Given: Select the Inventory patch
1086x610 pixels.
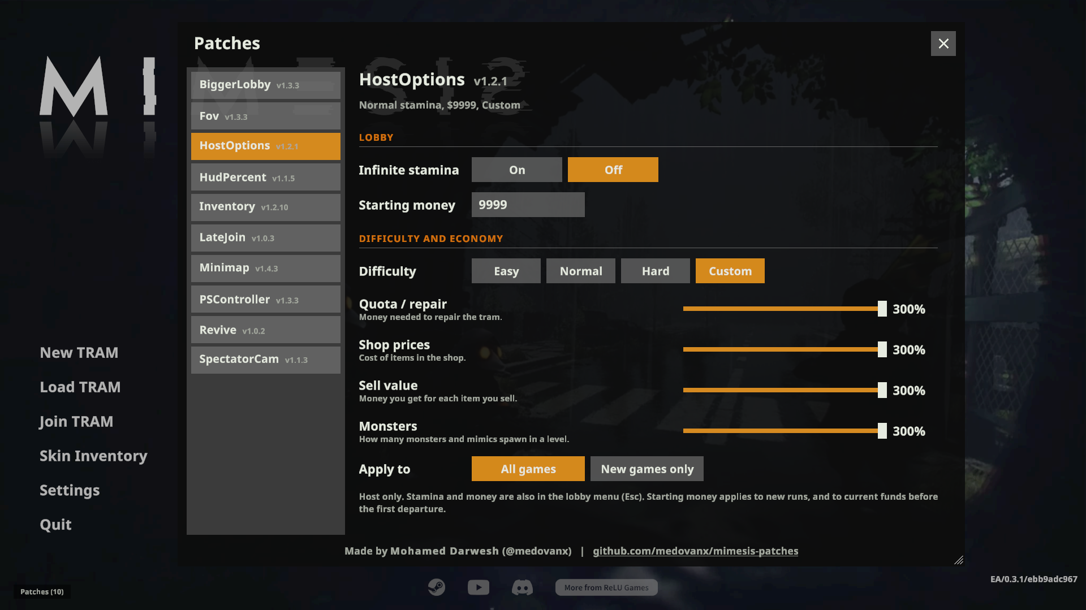Looking at the screenshot, I should [265, 207].
